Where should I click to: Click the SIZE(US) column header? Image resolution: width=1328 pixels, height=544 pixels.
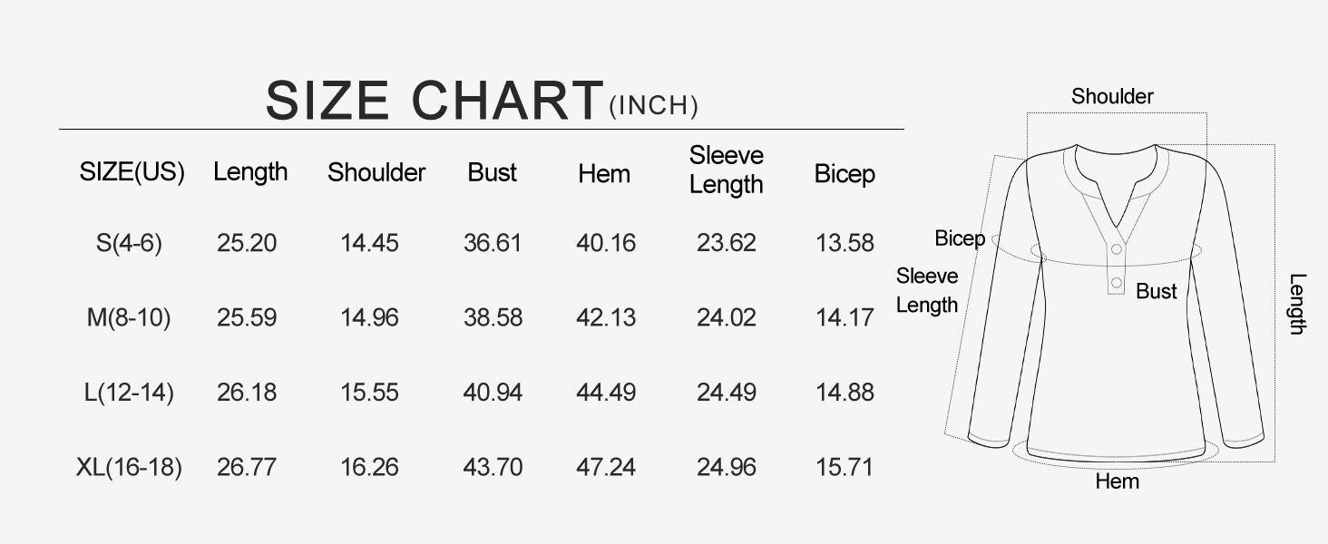(132, 172)
